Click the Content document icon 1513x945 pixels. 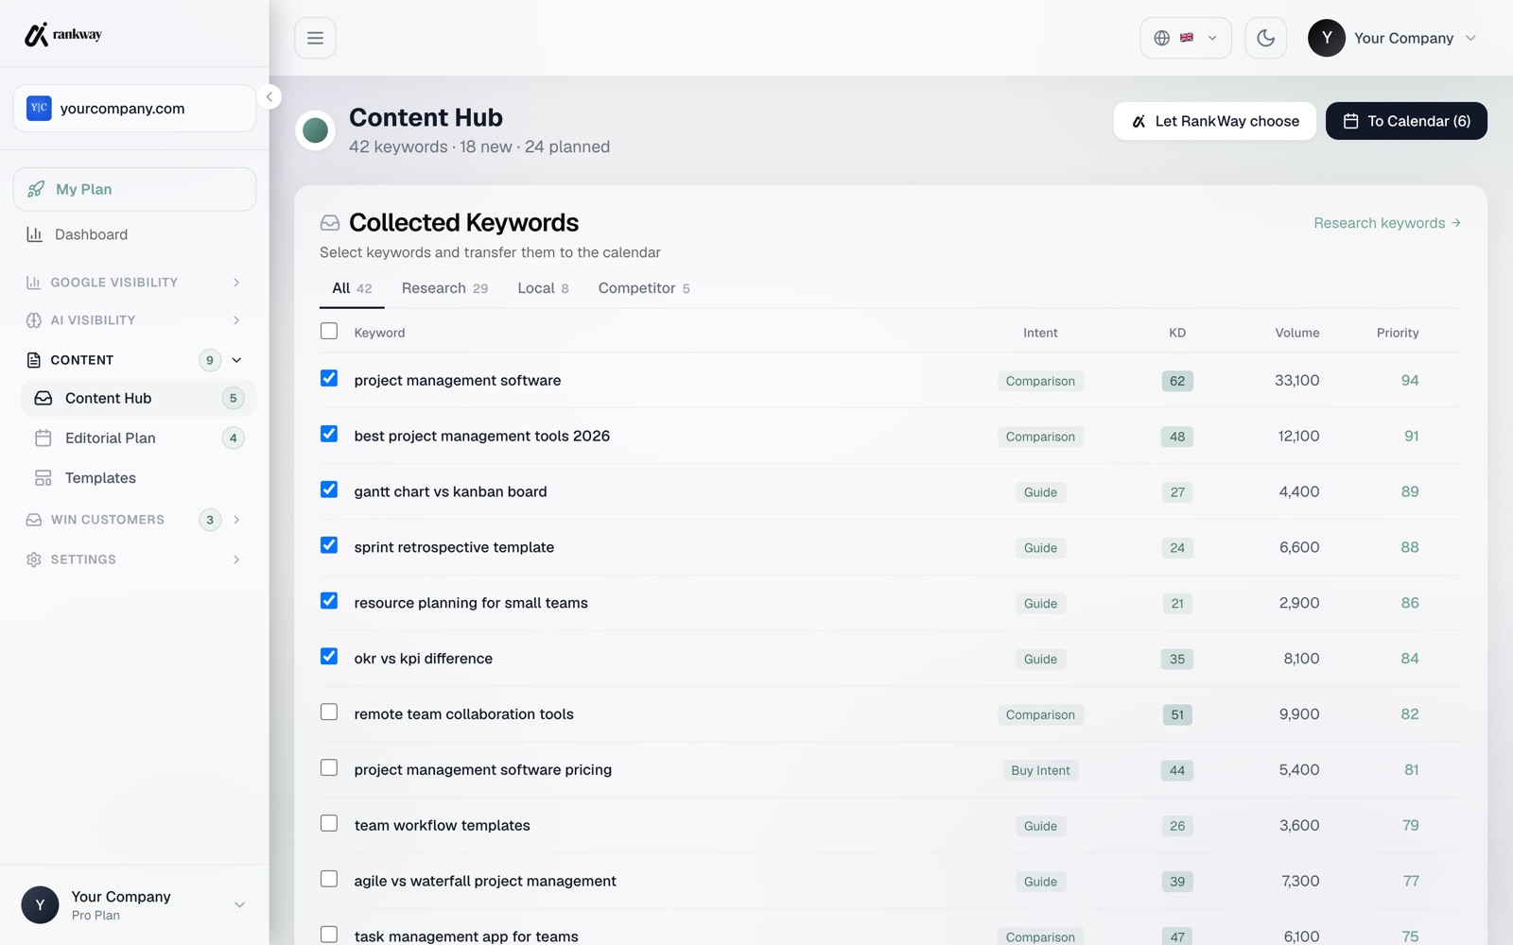tap(34, 360)
